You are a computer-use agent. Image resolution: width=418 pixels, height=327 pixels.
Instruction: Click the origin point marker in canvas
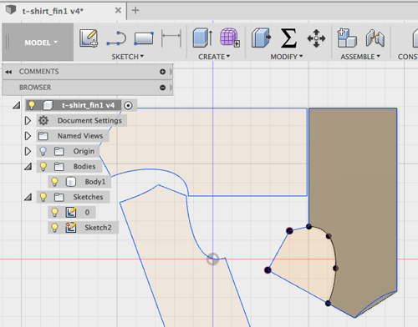pos(213,259)
